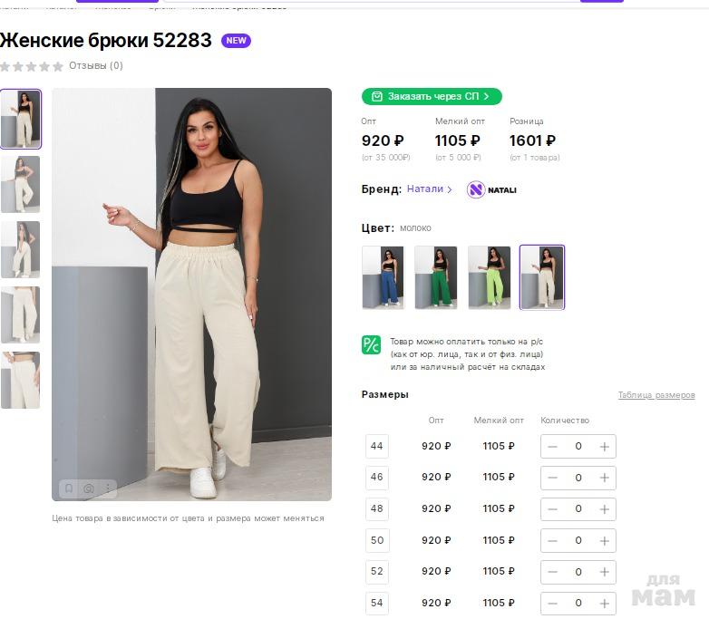Pick the light green trousers color
Image resolution: width=709 pixels, height=619 pixels.
pos(489,277)
